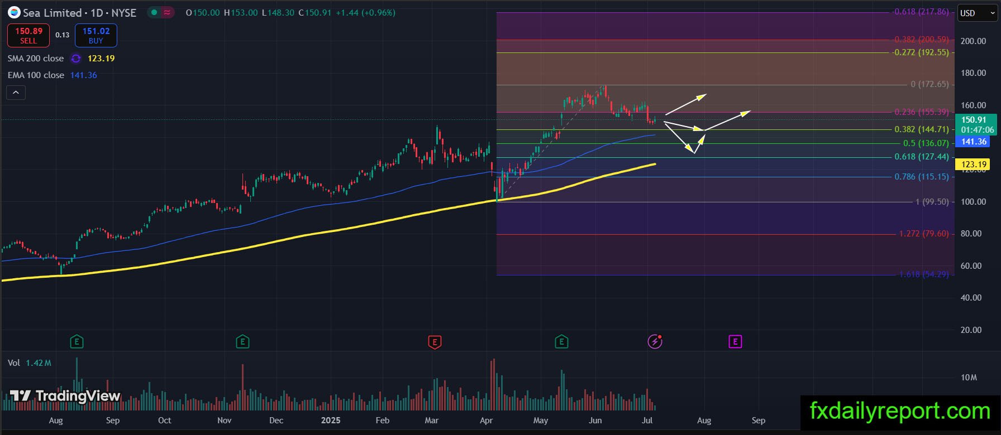Click the 60.00 price axis label
The width and height of the screenshot is (1001, 435).
pyautogui.click(x=971, y=266)
